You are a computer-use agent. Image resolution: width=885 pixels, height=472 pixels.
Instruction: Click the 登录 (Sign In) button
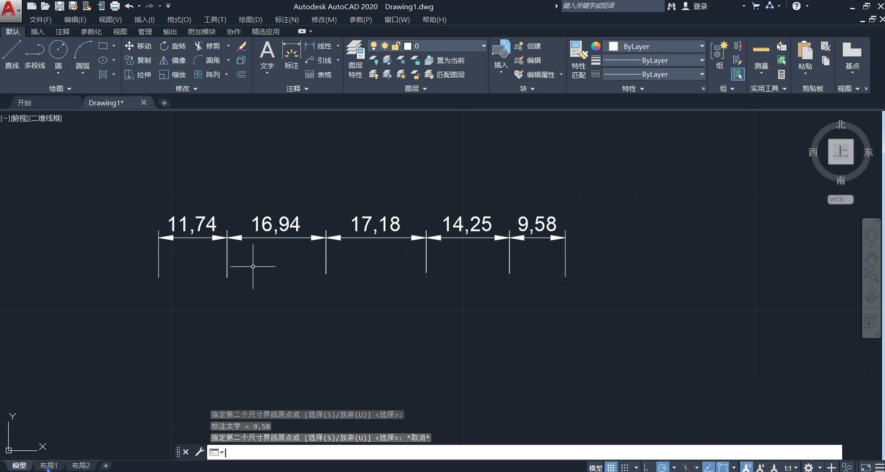tap(695, 6)
